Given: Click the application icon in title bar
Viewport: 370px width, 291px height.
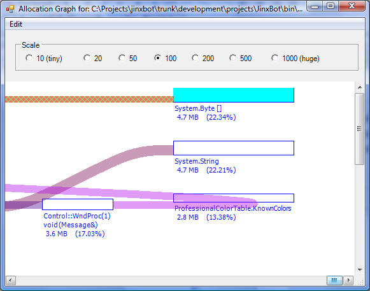Looking at the screenshot, I should 10,9.
